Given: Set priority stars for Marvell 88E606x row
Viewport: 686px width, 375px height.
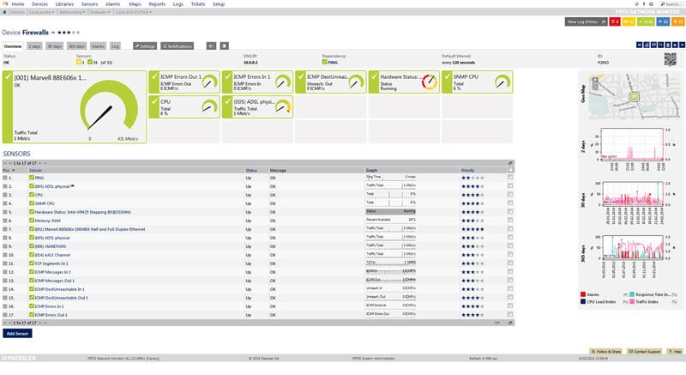Looking at the screenshot, I should click(x=472, y=229).
